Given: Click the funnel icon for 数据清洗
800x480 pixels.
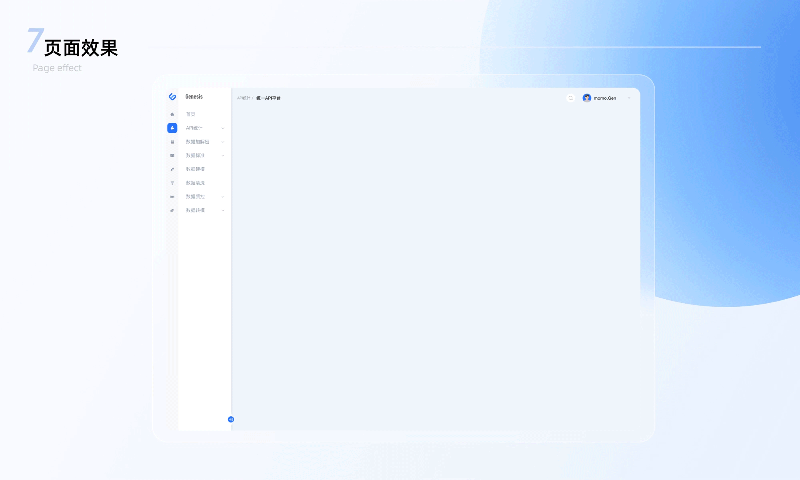Looking at the screenshot, I should (x=172, y=183).
